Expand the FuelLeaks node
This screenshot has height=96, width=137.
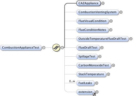97,83
